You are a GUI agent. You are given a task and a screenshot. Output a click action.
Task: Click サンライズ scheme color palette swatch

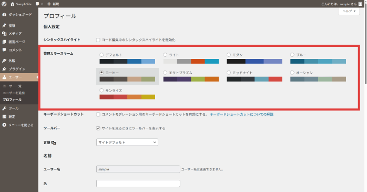click(x=127, y=97)
